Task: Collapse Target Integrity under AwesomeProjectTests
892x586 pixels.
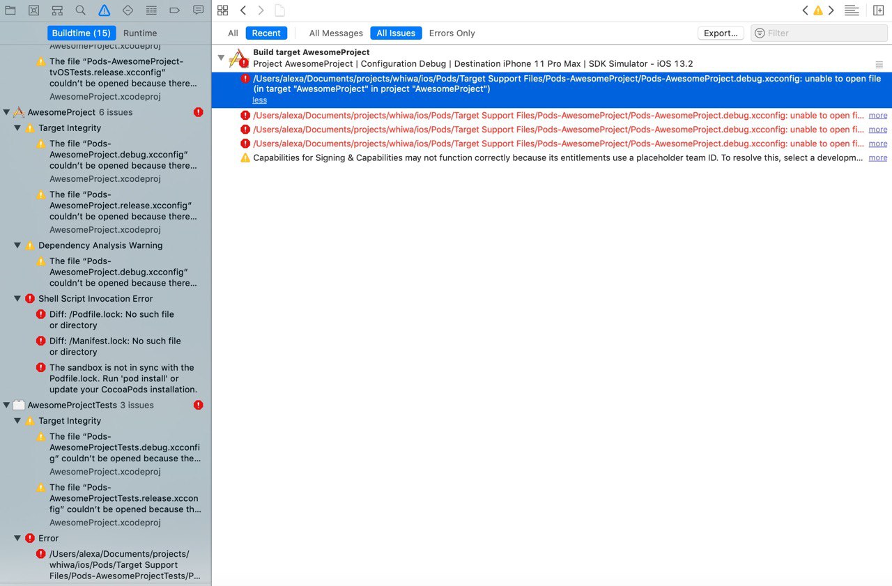Action: tap(18, 421)
